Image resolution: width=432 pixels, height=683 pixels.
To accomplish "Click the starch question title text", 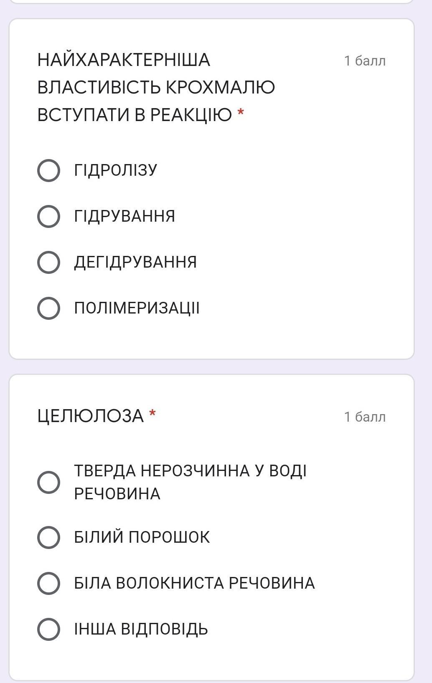I will (x=156, y=87).
